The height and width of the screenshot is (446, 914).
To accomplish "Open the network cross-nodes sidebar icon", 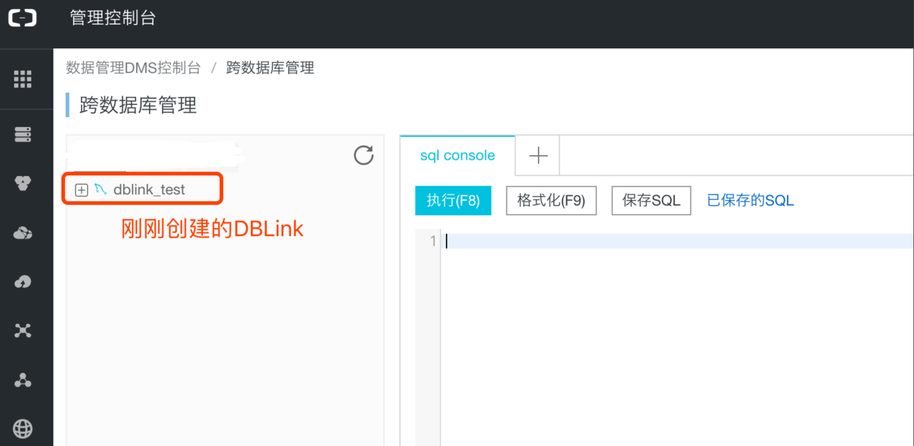I will click(23, 330).
